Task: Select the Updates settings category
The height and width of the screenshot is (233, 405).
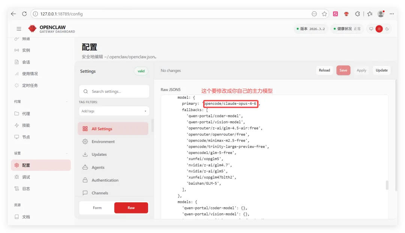Action: (113, 154)
